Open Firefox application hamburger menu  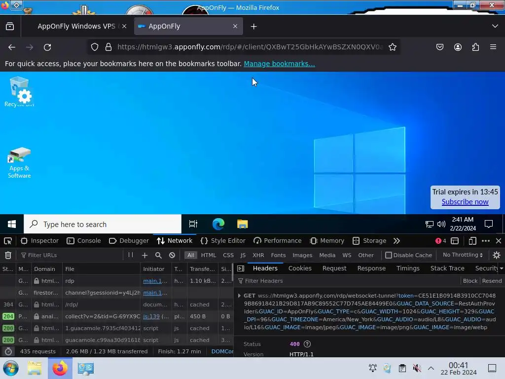coord(493,47)
